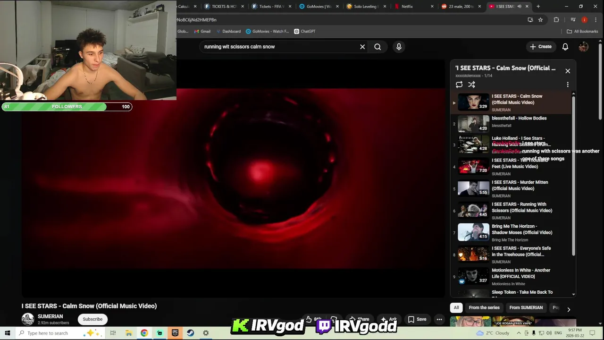Switch to the 23 male, 200 tab

pos(460,6)
